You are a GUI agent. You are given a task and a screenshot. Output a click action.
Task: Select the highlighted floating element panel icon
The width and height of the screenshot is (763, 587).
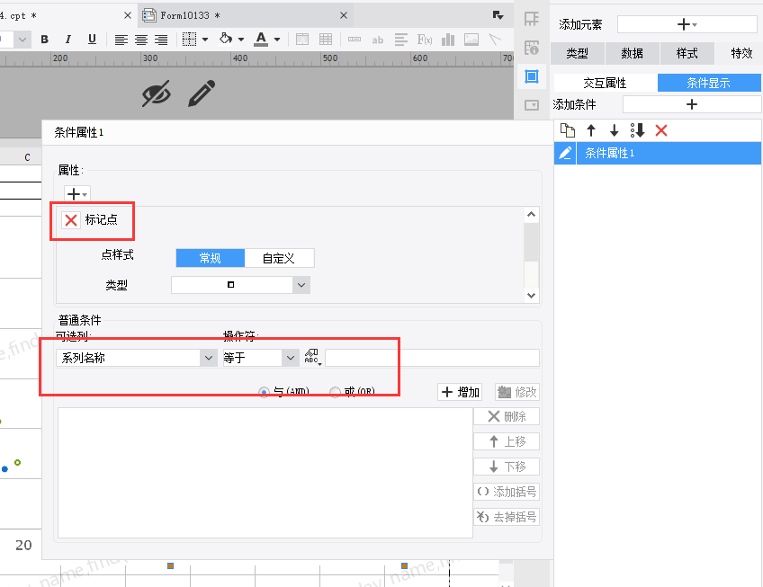pyautogui.click(x=532, y=76)
